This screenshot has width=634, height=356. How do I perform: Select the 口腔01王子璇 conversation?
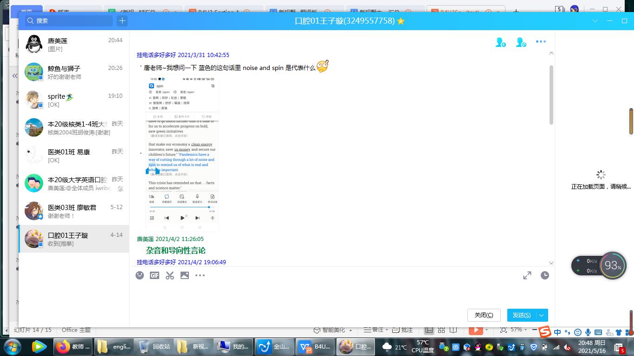tap(74, 239)
